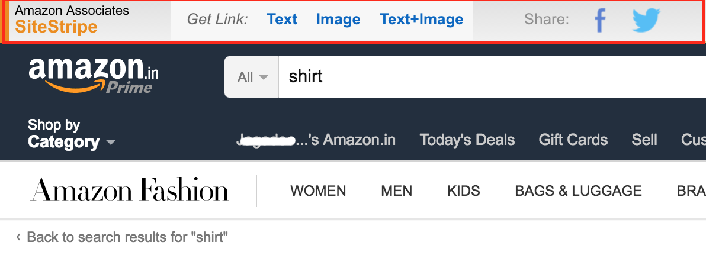Open BAGS & LUGGAGE fashion category

(x=579, y=191)
